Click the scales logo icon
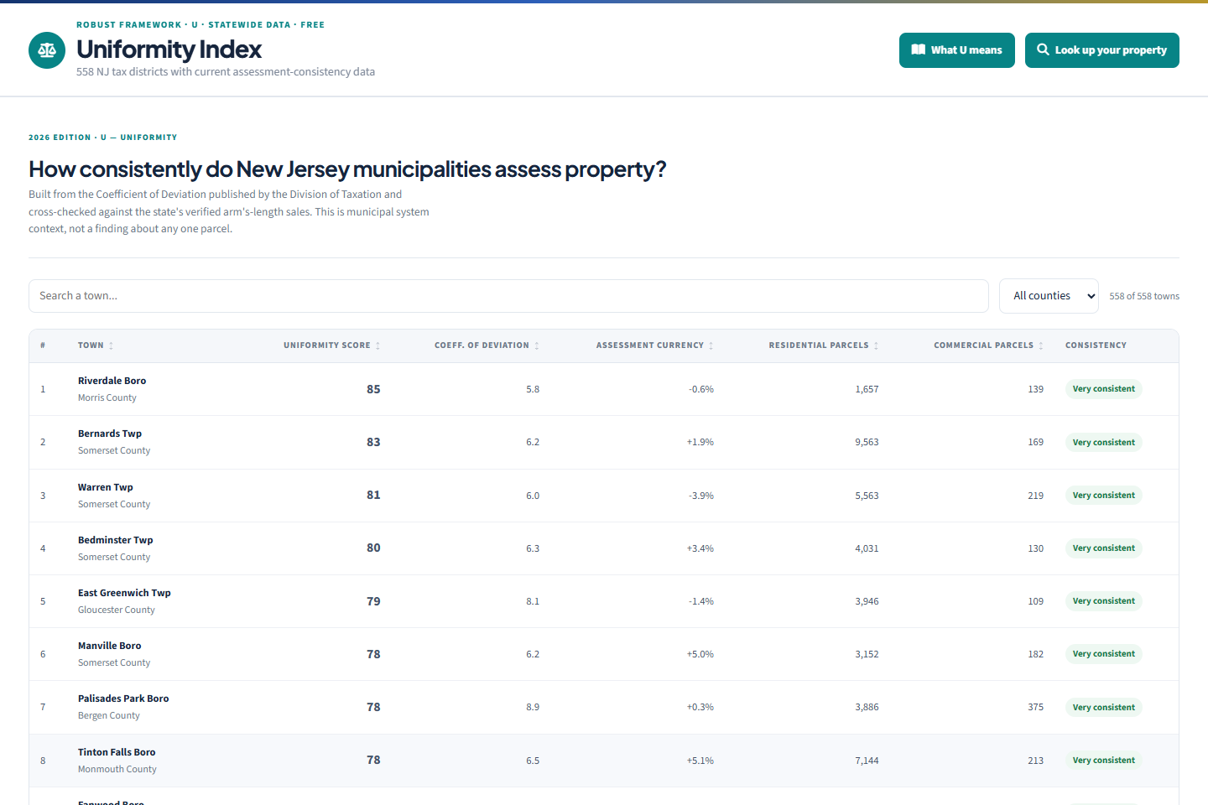 click(47, 50)
